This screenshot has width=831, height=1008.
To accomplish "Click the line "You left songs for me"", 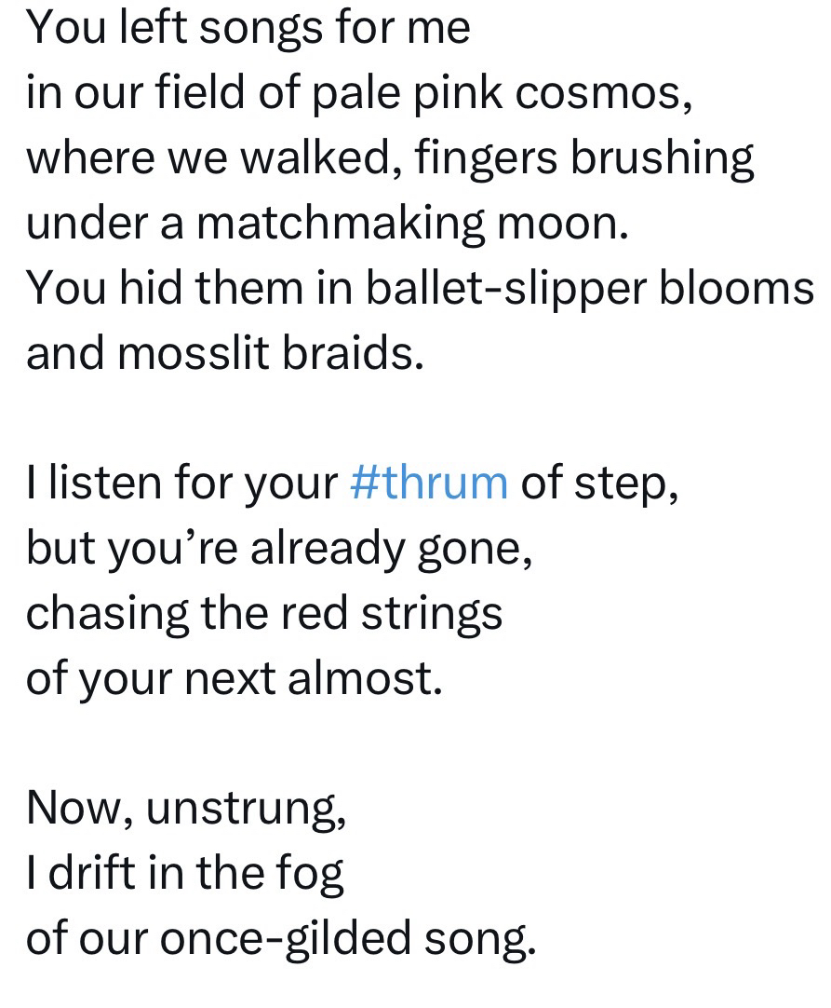I will [x=248, y=28].
